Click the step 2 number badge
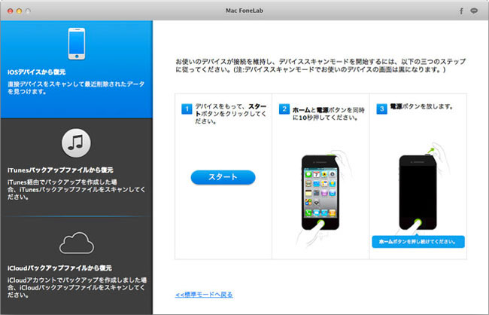The image size is (489, 315). pyautogui.click(x=284, y=109)
